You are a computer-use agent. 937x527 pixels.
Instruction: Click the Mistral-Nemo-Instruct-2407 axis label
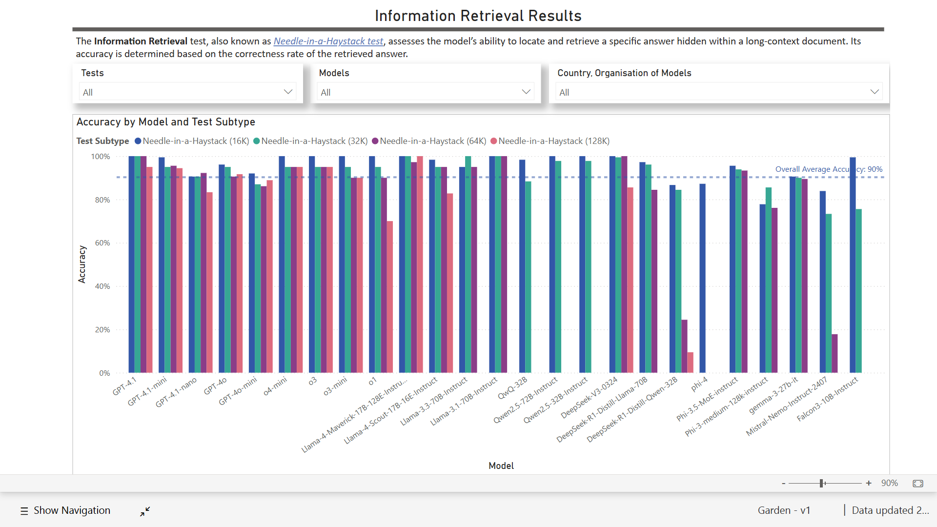(787, 406)
